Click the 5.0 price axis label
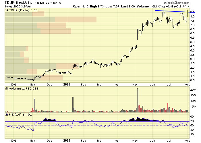Screen dimensions: 201x143 [x=192, y=42]
